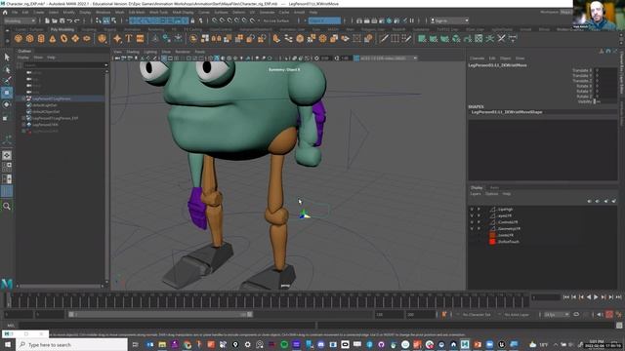This screenshot has height=351, width=625.
Task: Choose the Select tool arrow in toolbox
Action: tap(7, 58)
